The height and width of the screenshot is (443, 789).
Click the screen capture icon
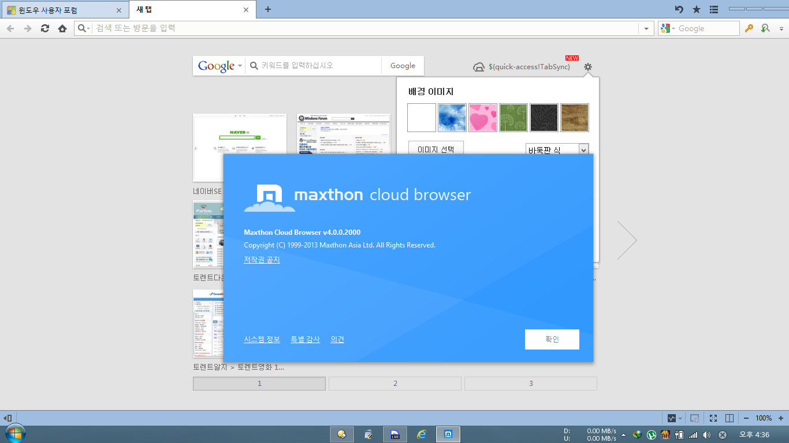(x=695, y=418)
